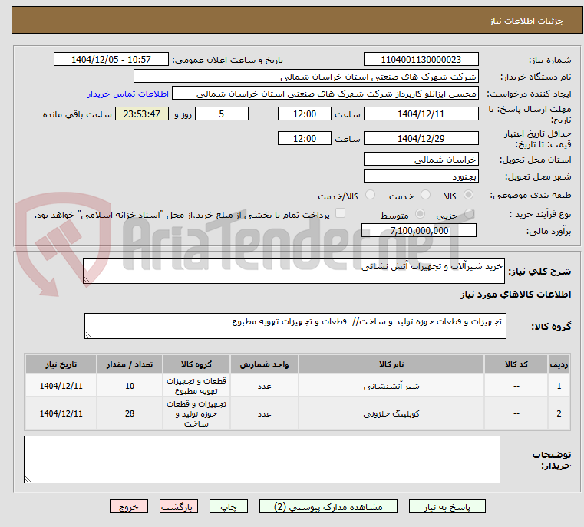
Task: Open 'اطلاعات تماس خریدار' link
Action: pyautogui.click(x=127, y=94)
